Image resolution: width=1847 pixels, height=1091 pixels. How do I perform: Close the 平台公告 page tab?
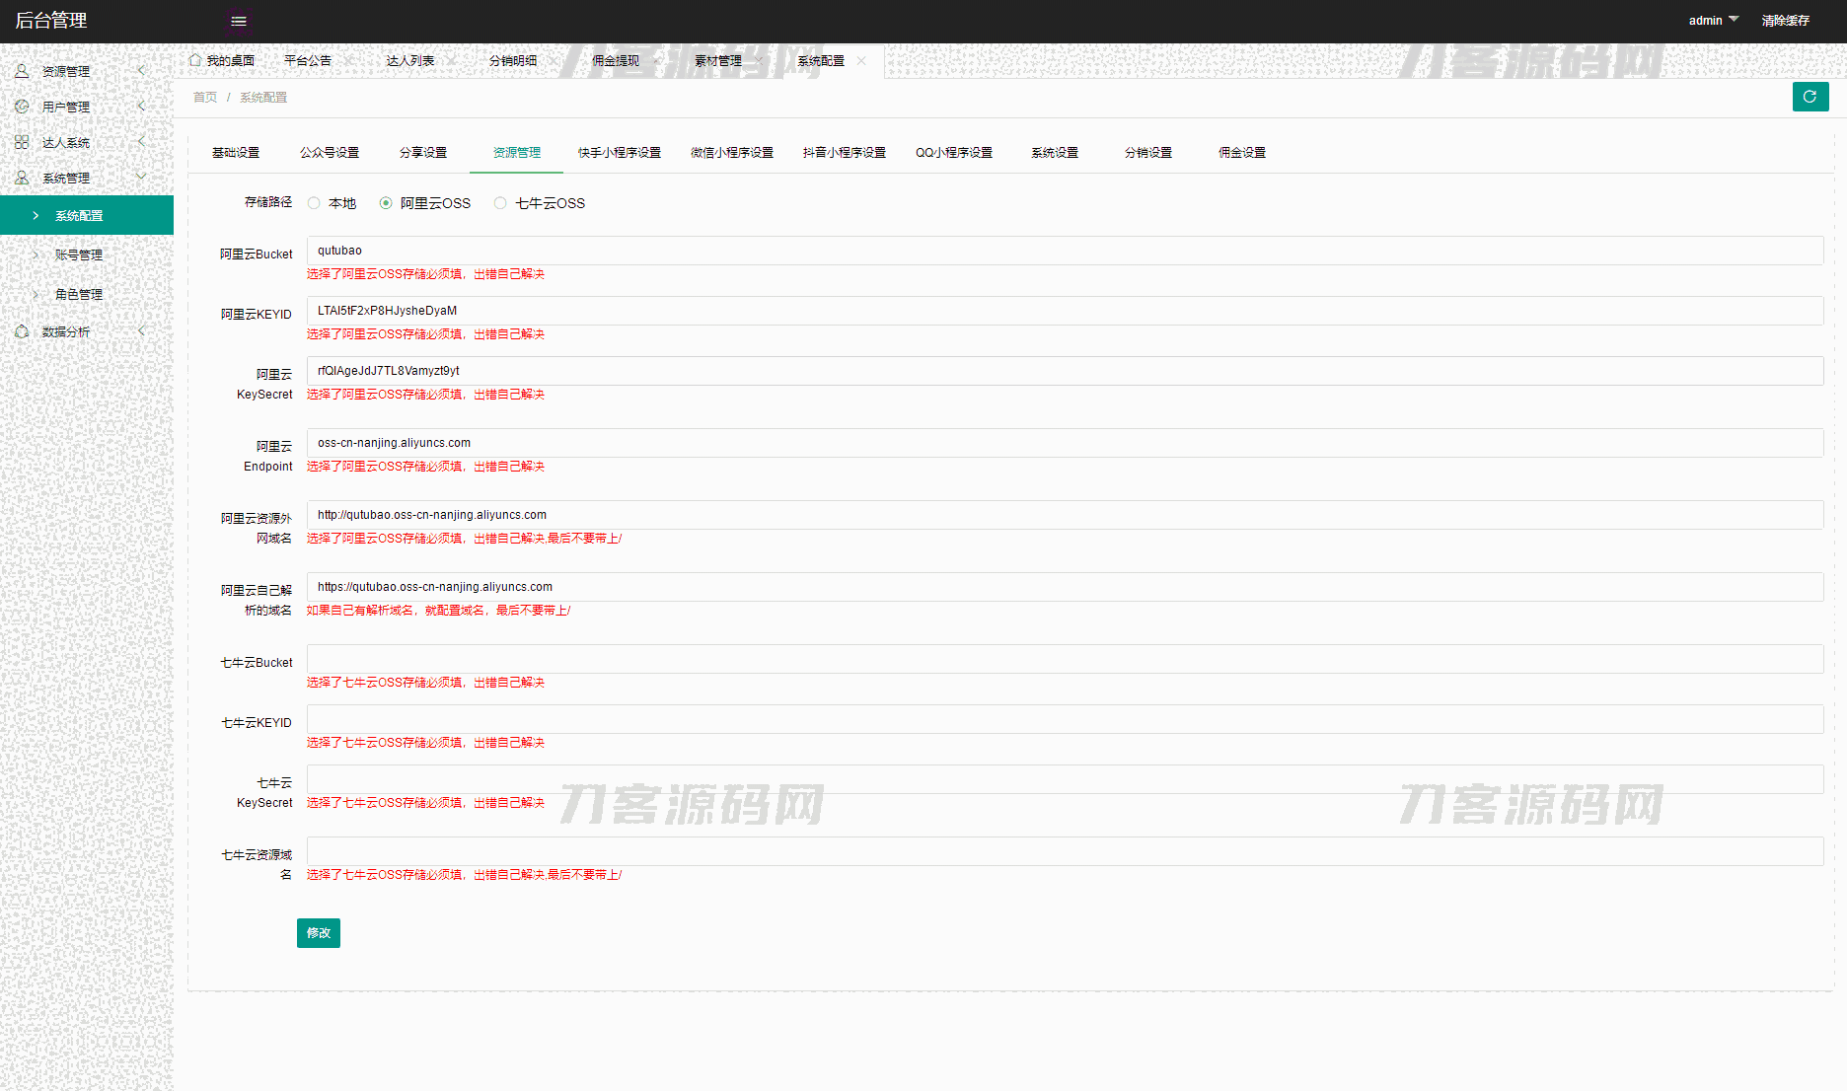348,61
